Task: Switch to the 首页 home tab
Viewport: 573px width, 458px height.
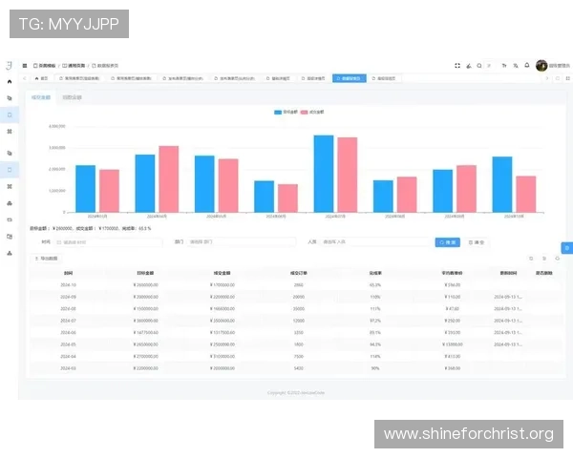Action: tap(40, 78)
